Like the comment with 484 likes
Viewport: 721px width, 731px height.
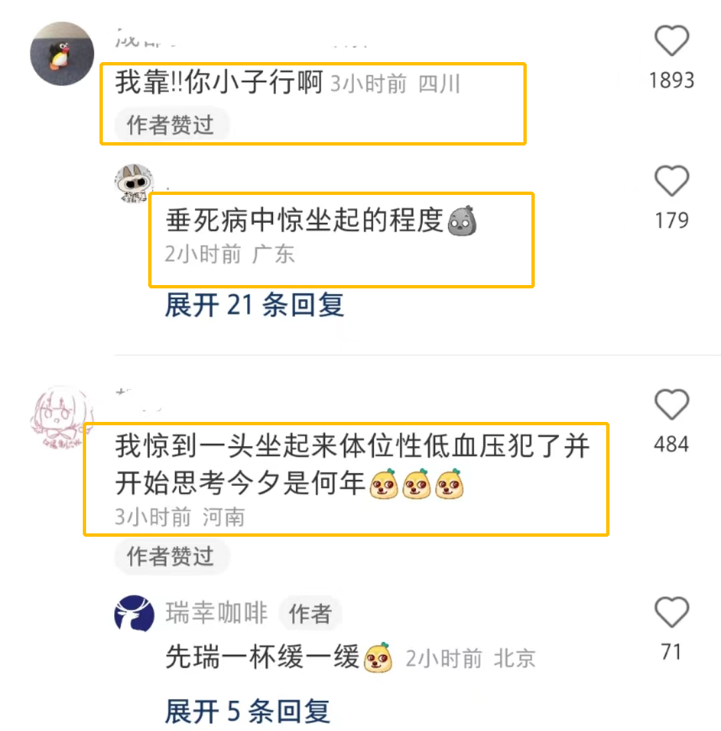point(672,404)
